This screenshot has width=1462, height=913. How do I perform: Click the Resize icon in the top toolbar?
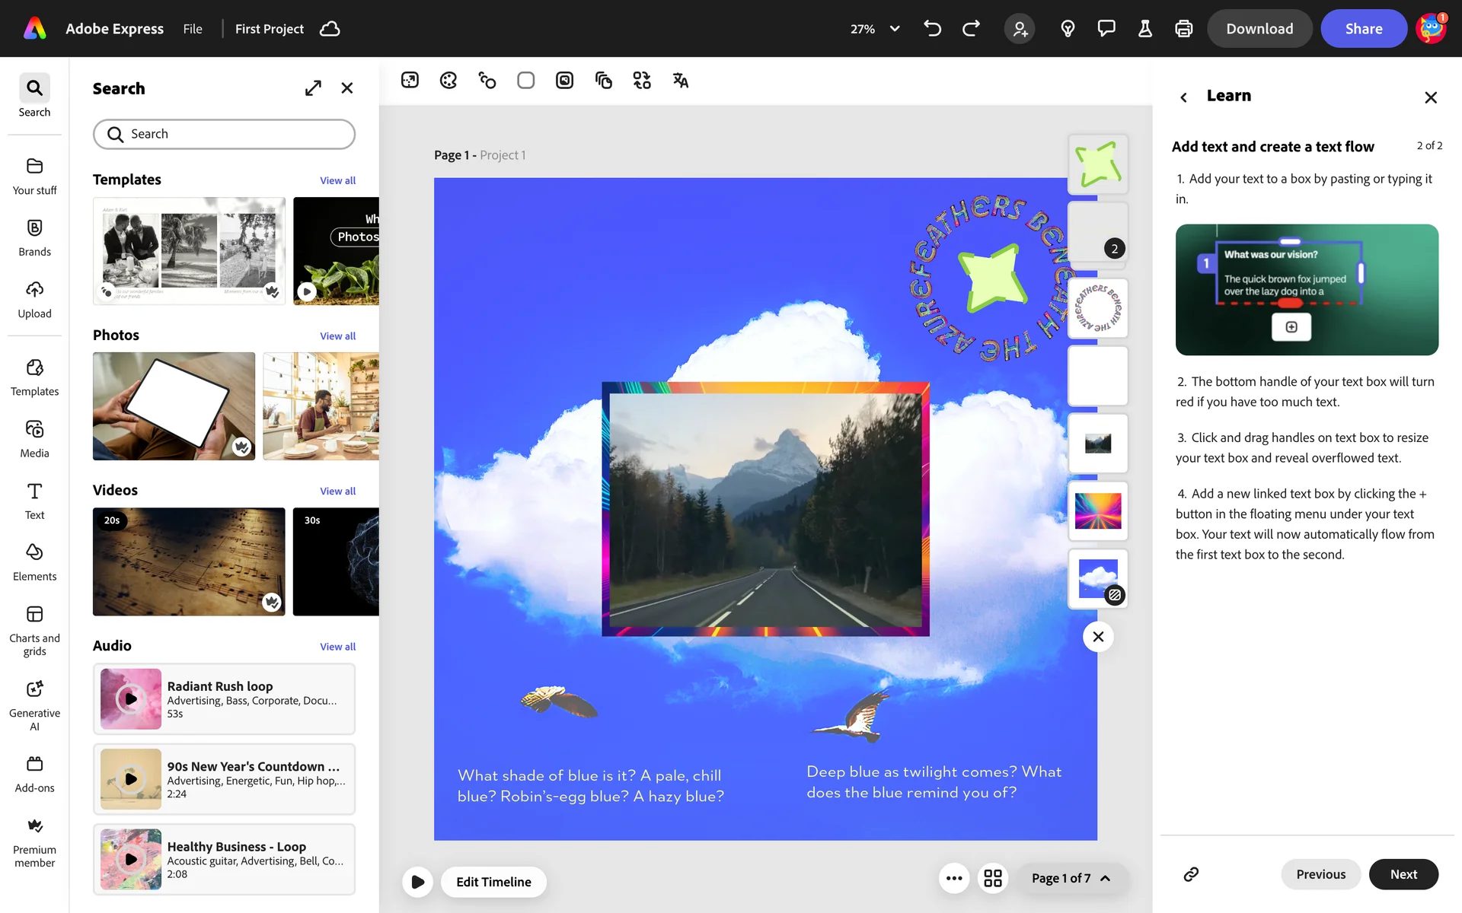click(410, 81)
